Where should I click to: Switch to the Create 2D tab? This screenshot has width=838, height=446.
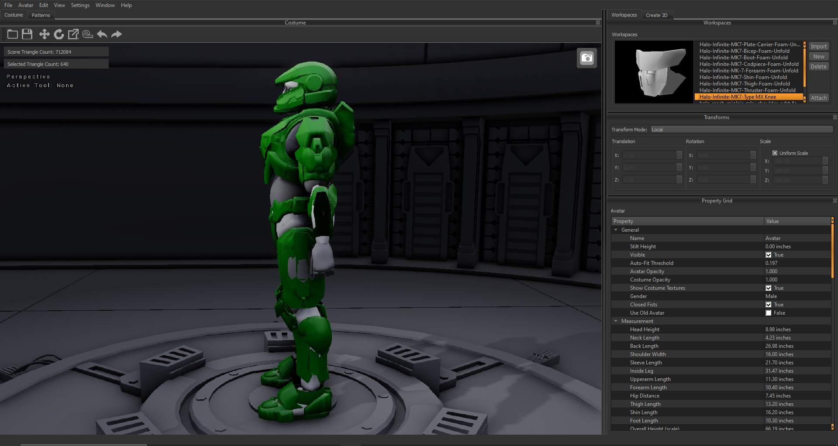click(657, 15)
